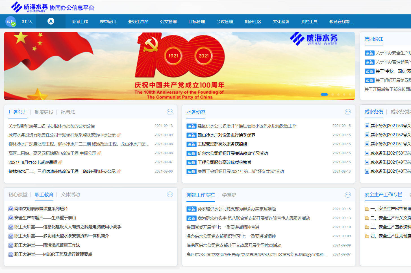
Task: Click the more icon in 党建工作专栏 panel
Action: (x=348, y=195)
